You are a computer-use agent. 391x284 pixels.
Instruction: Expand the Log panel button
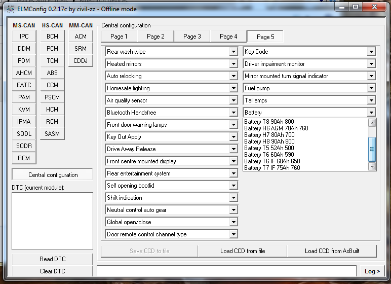click(372, 272)
